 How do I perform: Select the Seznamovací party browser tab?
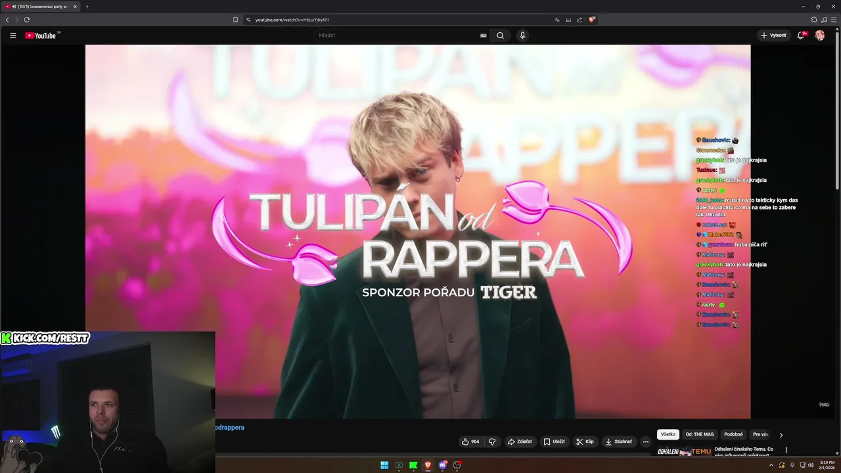tap(41, 7)
